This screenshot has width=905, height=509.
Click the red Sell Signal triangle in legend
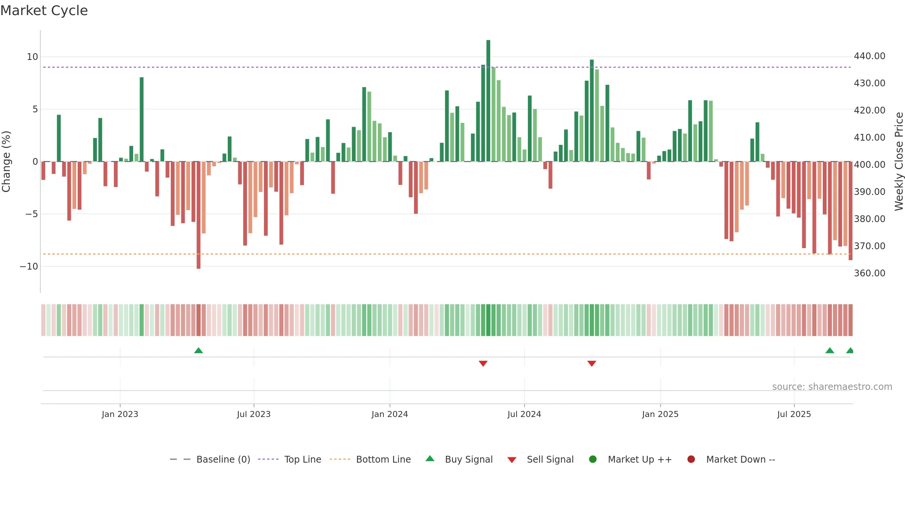click(x=512, y=460)
